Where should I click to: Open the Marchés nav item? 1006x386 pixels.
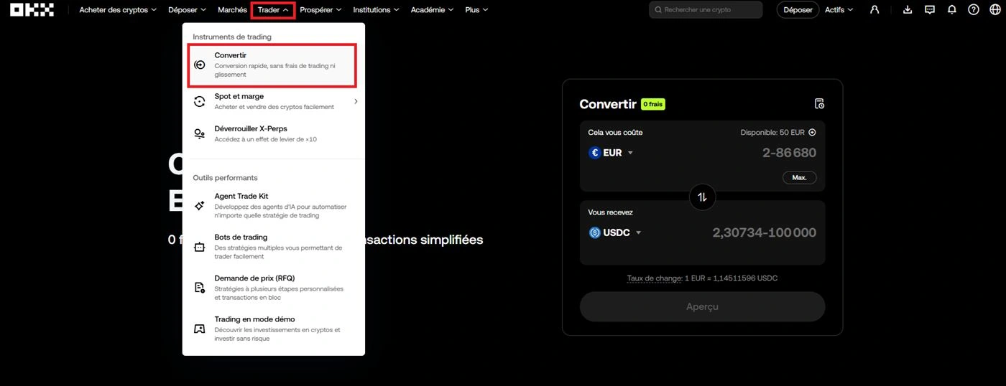(x=232, y=10)
